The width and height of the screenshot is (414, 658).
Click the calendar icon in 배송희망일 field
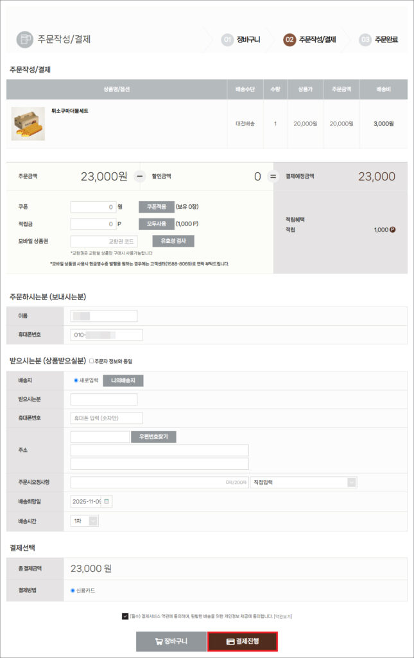click(x=107, y=501)
